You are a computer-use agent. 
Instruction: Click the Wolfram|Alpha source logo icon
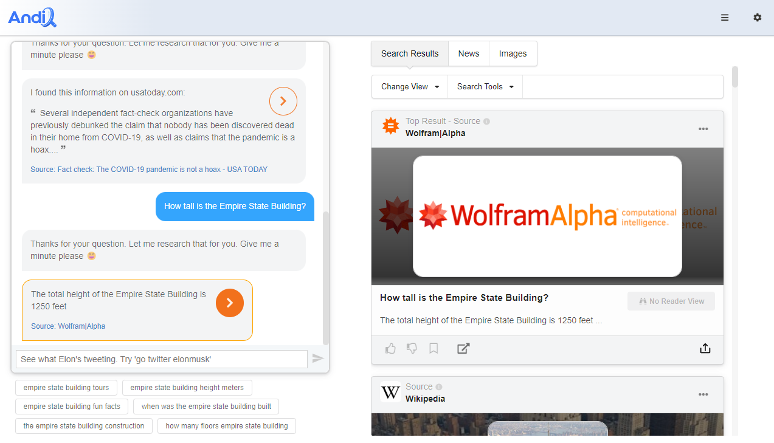(390, 126)
